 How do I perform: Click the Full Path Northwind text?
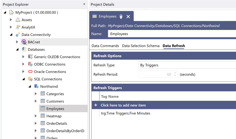click(211, 26)
